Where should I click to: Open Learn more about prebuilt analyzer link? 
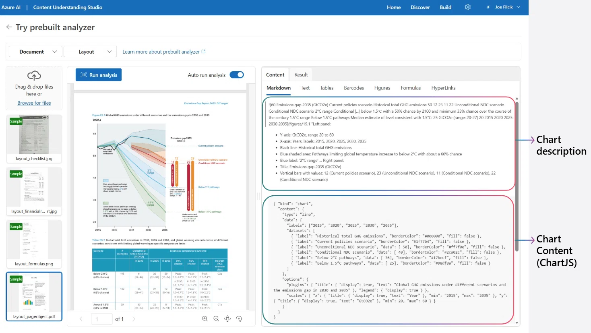click(x=161, y=52)
